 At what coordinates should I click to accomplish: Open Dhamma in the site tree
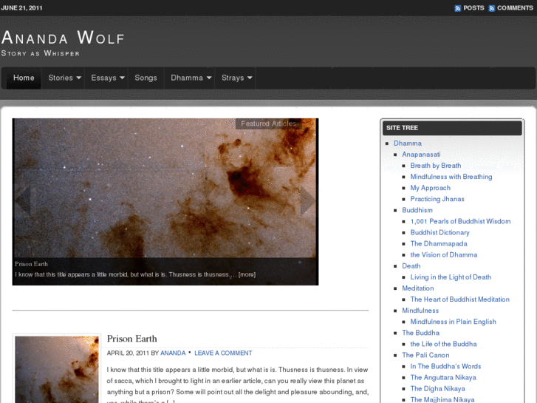tap(408, 143)
